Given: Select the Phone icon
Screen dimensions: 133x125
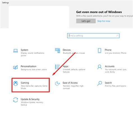Looking at the screenshot, I should 100,50.
